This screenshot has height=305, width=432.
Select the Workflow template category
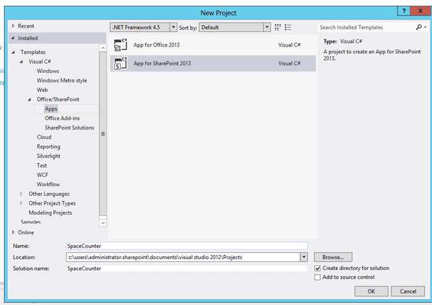click(48, 184)
